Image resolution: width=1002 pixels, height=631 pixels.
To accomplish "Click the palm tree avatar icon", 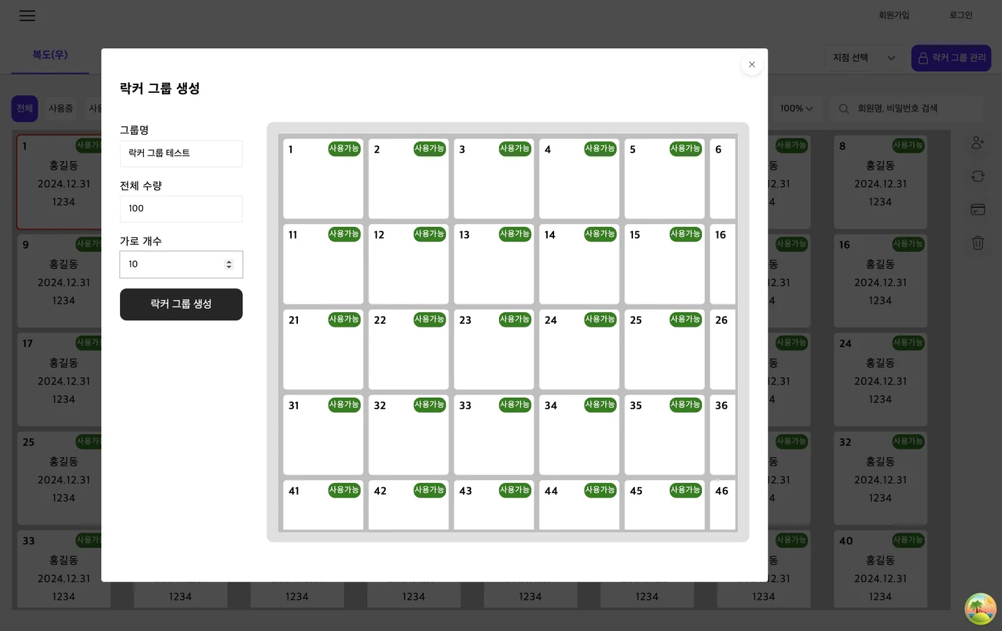I will click(x=980, y=609).
